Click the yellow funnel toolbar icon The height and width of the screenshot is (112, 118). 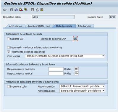tap(26, 10)
